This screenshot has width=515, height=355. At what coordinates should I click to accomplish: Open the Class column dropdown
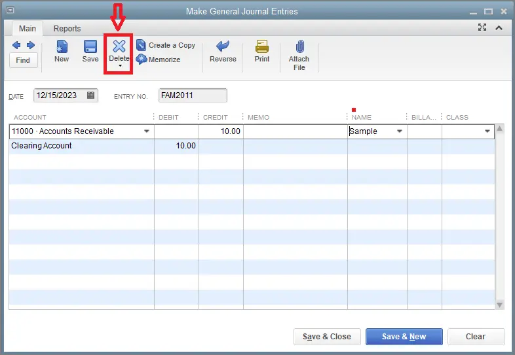pyautogui.click(x=487, y=131)
